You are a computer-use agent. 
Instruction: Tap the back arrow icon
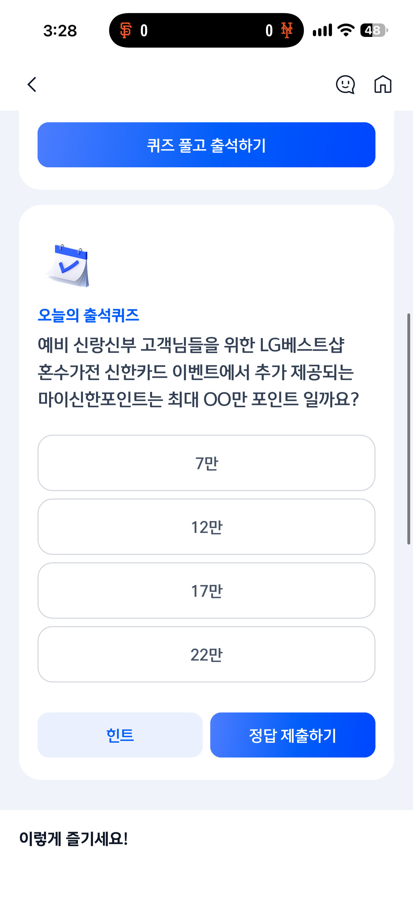point(32,85)
